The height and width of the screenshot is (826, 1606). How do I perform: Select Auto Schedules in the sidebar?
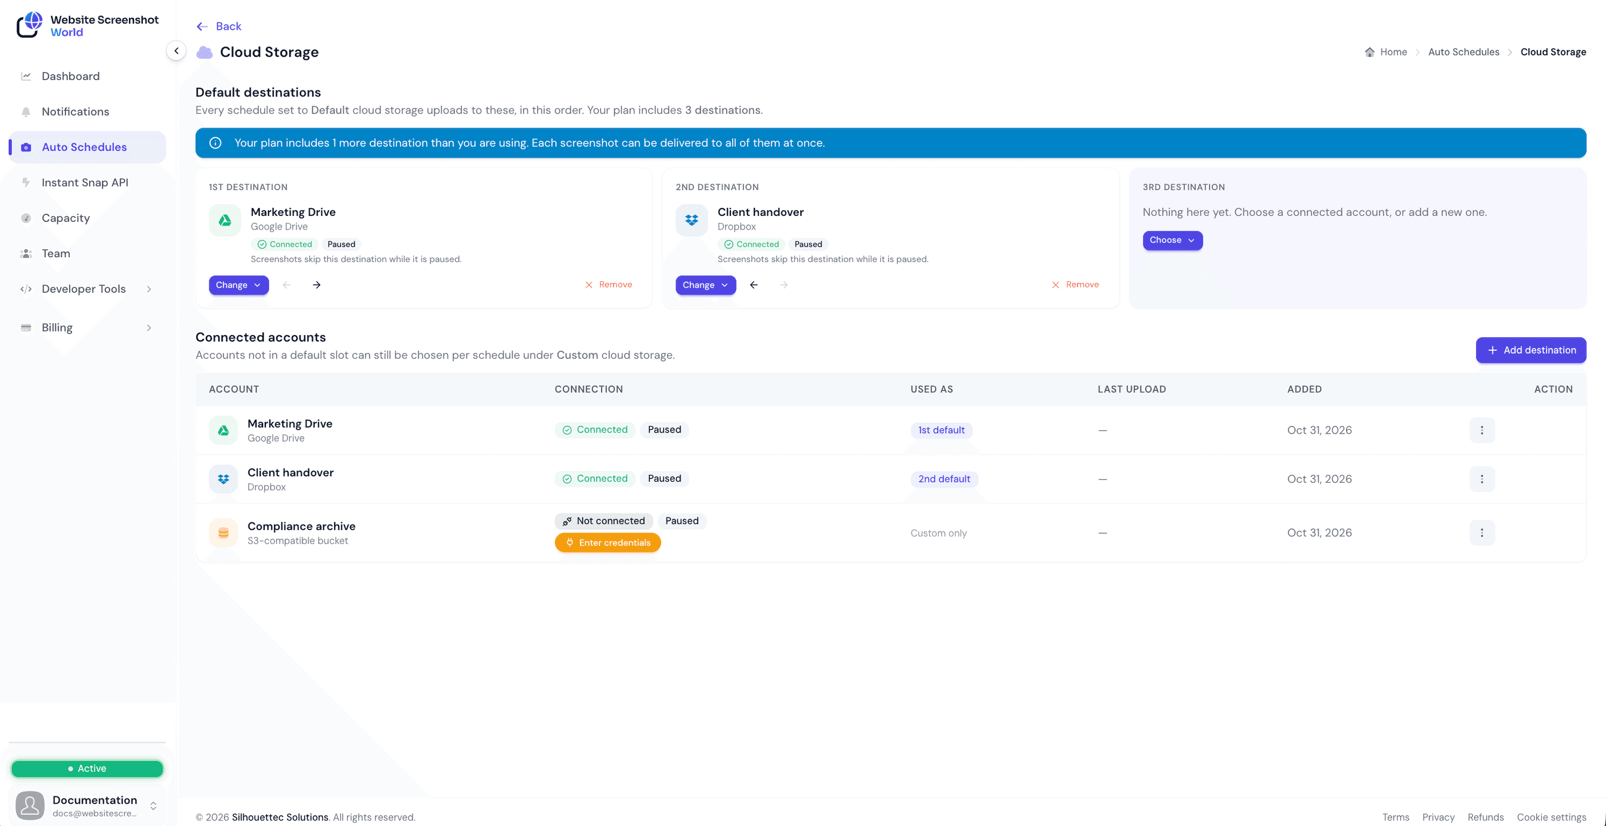click(x=87, y=147)
